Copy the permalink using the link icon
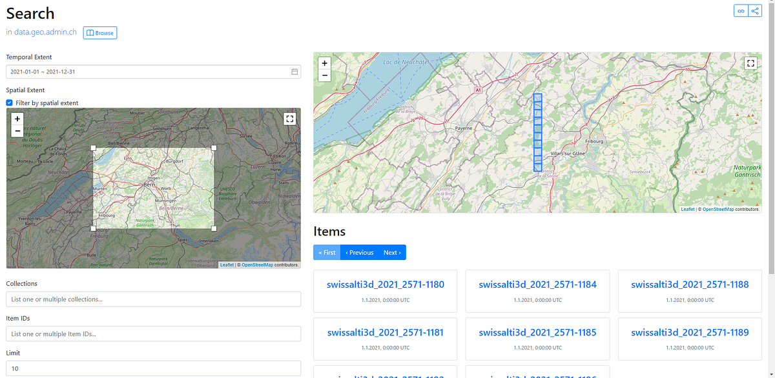This screenshot has height=378, width=775. coord(740,10)
